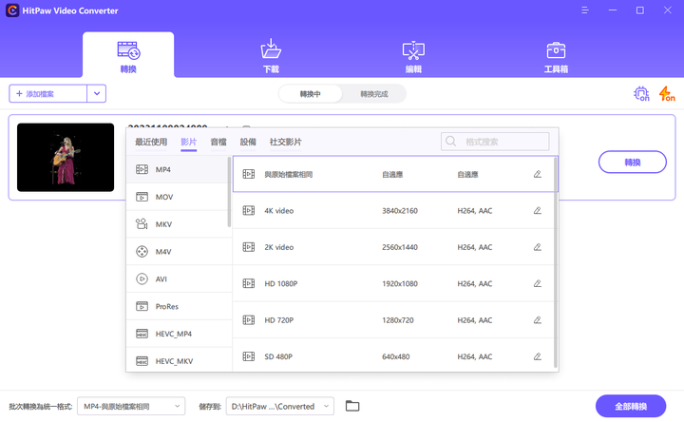684x422 pixels.
Task: Open the 下載 (Download) tab
Action: [271, 55]
